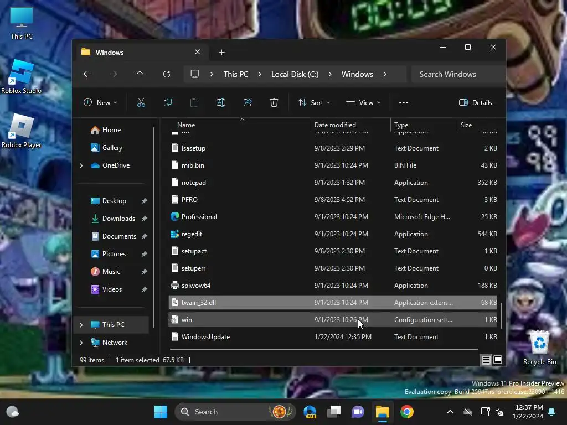Open Task View from the taskbar
The image size is (567, 425).
334,412
